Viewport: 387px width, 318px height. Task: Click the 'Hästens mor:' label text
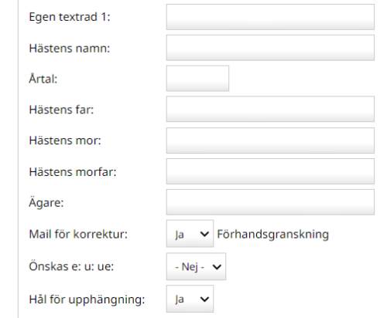click(65, 140)
